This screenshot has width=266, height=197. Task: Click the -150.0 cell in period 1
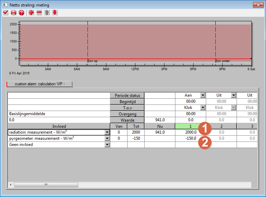191,138
